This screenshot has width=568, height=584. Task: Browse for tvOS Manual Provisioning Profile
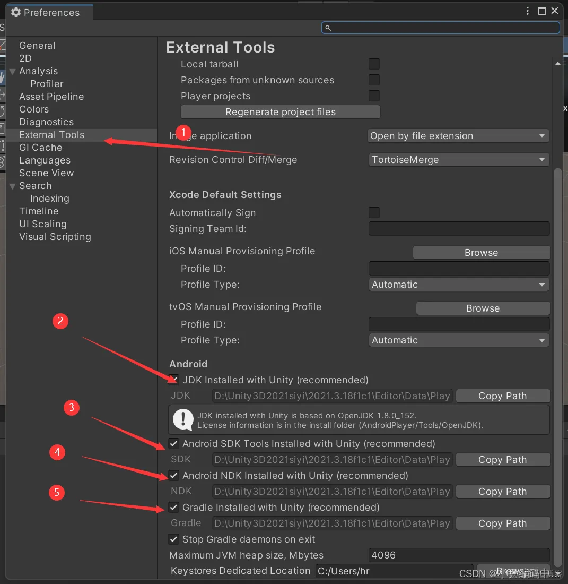pyautogui.click(x=483, y=308)
